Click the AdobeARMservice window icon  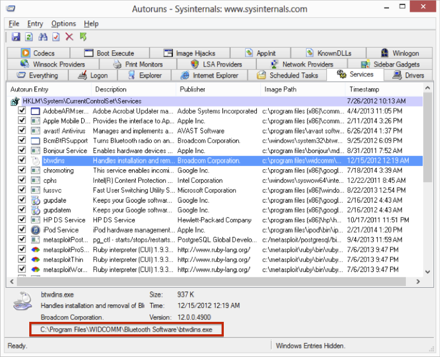point(35,111)
